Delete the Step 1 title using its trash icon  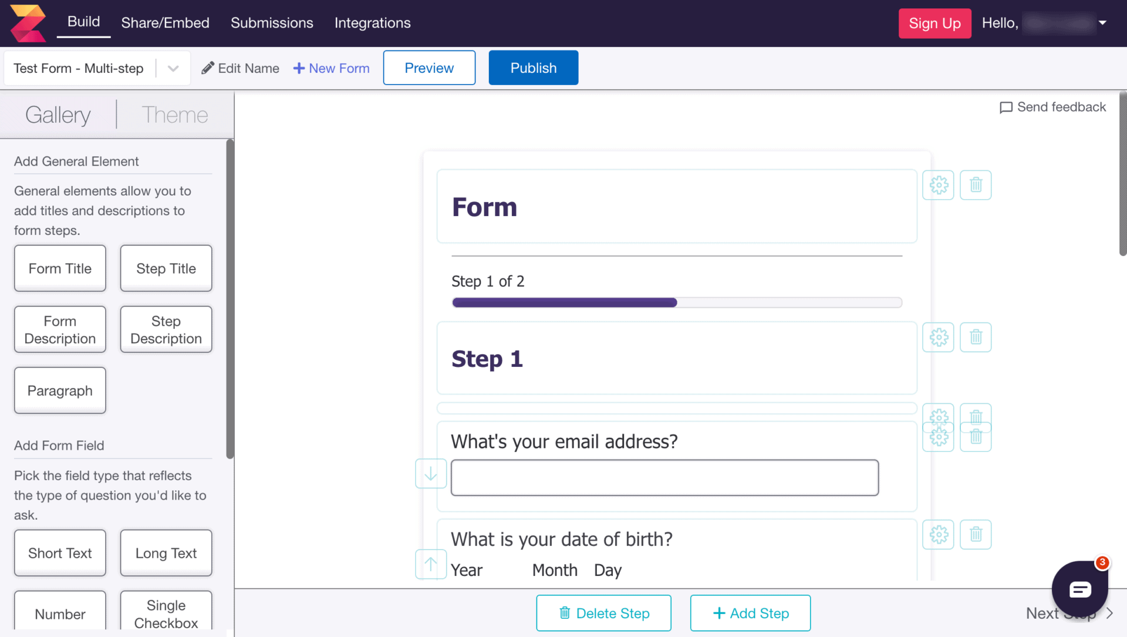tap(976, 338)
